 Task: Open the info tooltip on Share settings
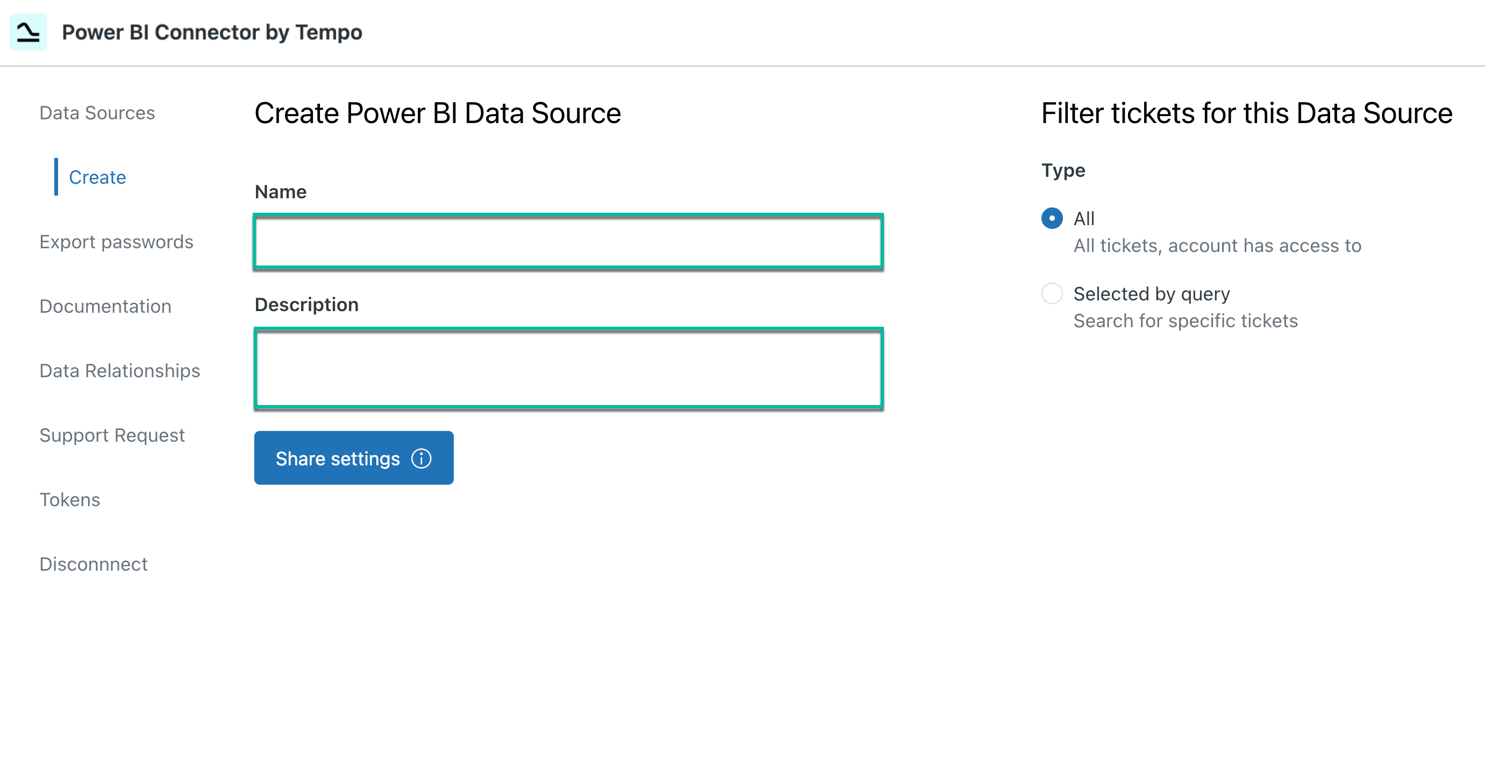pyautogui.click(x=422, y=458)
